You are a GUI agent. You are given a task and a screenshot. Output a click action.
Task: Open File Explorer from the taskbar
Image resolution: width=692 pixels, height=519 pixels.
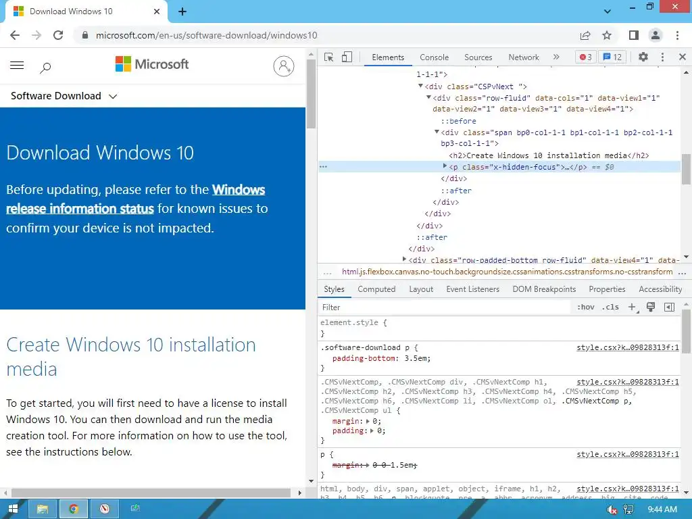coord(43,510)
